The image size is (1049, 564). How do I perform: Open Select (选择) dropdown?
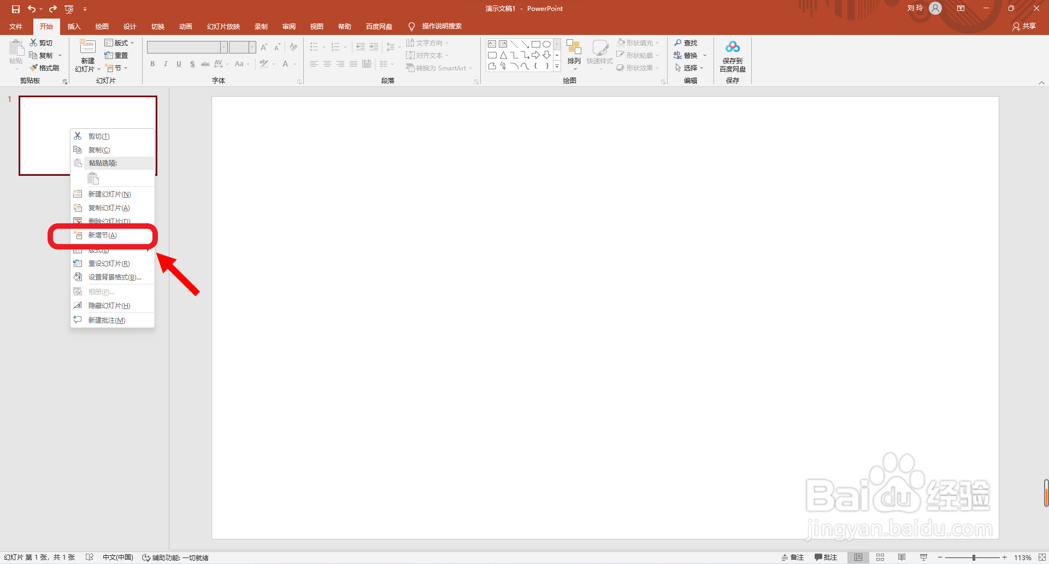point(689,68)
